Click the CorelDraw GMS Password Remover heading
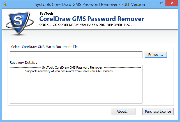 pyautogui.click(x=91, y=19)
